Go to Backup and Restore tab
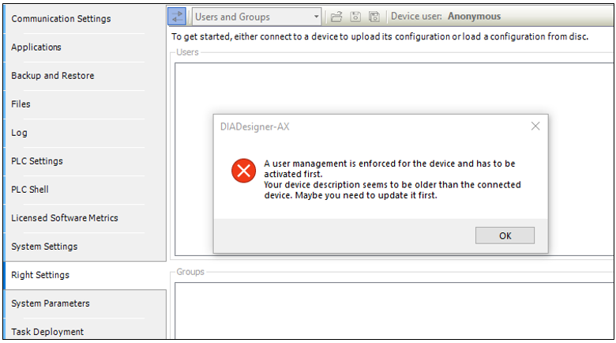 tap(52, 75)
